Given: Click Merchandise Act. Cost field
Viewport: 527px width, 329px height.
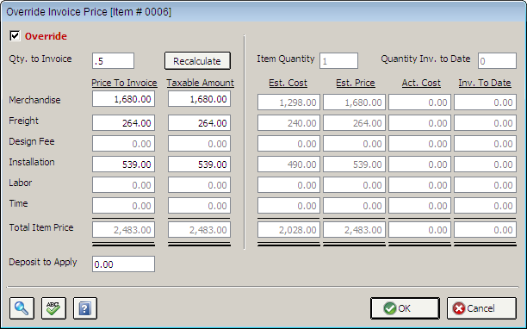Looking at the screenshot, I should (x=419, y=102).
